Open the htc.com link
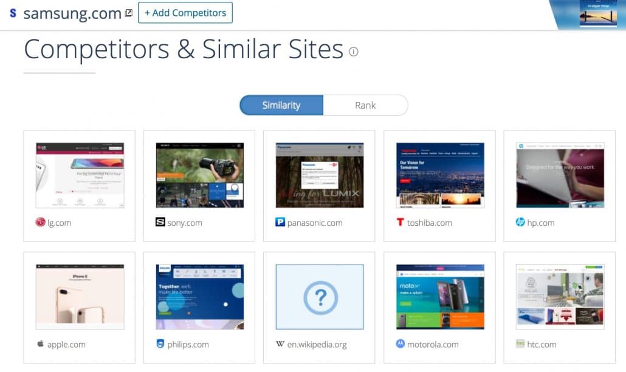 click(x=542, y=345)
